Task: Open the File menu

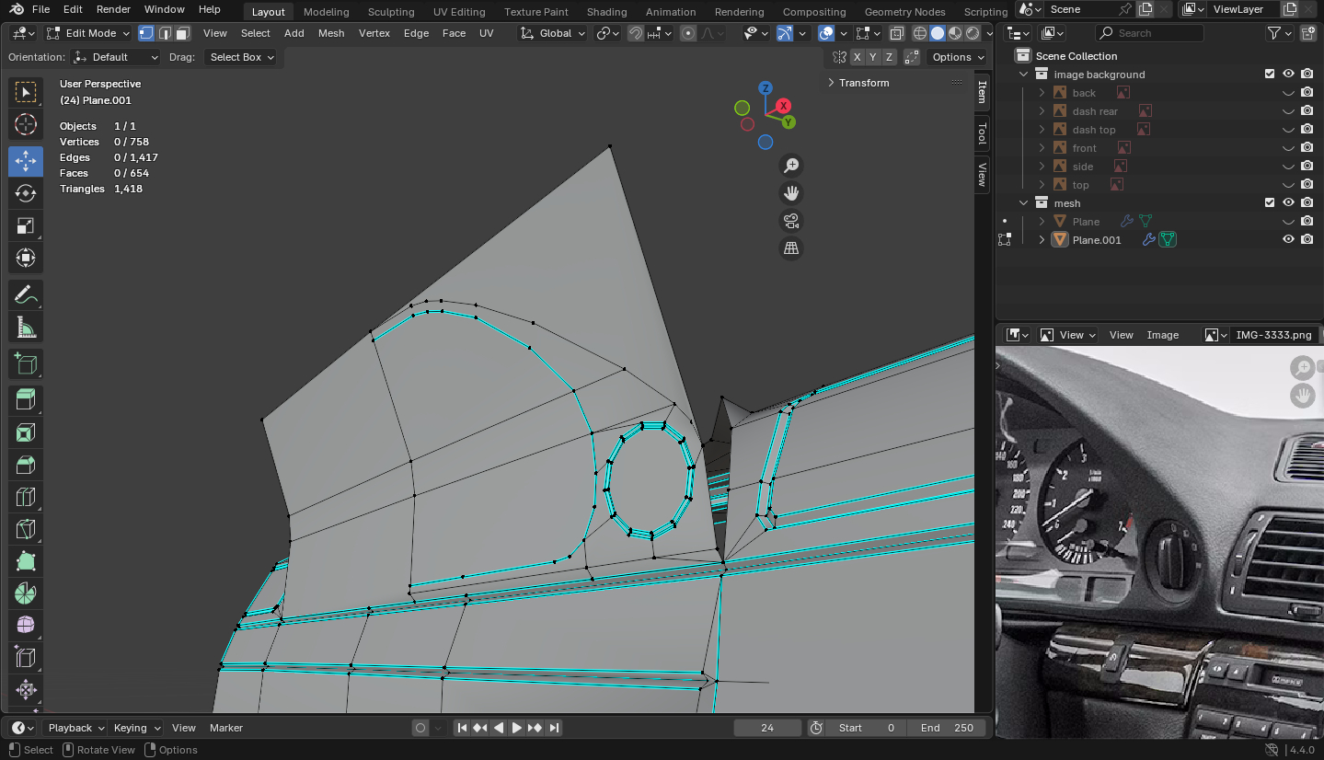Action: pyautogui.click(x=40, y=9)
